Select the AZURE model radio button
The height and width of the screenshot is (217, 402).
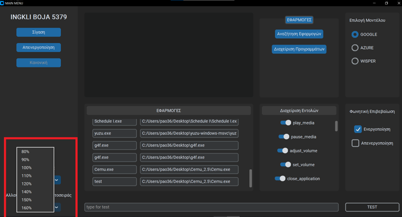tap(355, 48)
